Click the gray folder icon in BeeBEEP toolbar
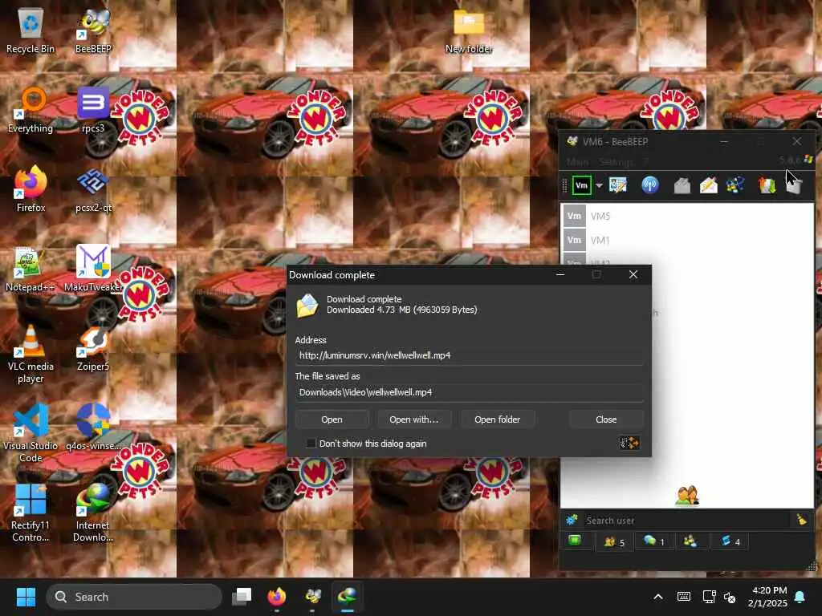This screenshot has height=616, width=822. point(794,185)
